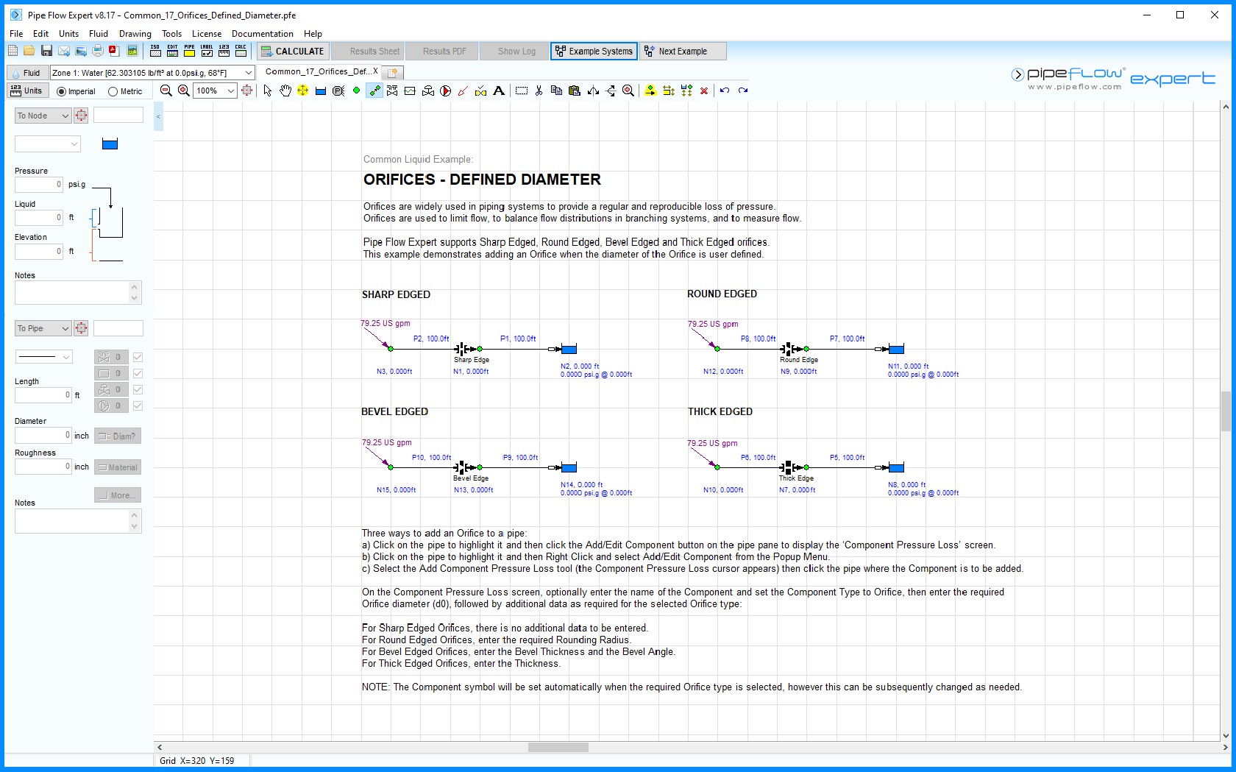Open the Units menu

click(x=68, y=33)
